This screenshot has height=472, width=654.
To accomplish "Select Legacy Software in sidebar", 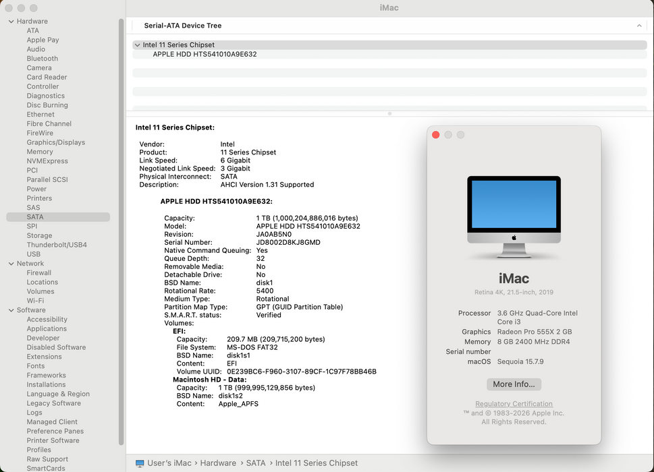I will (x=54, y=403).
